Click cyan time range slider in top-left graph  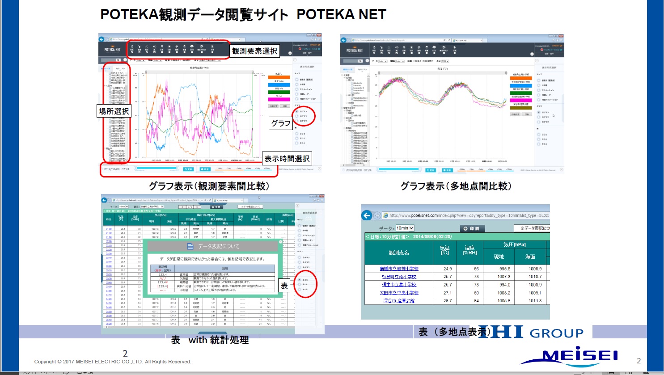(x=156, y=168)
